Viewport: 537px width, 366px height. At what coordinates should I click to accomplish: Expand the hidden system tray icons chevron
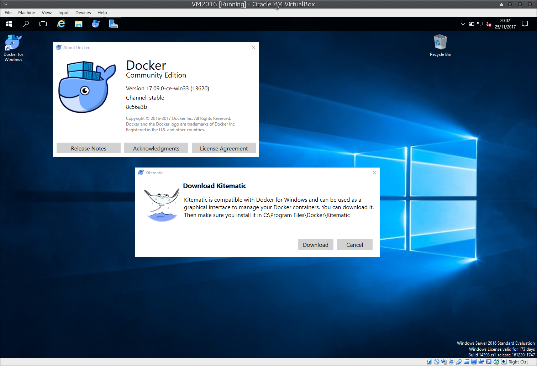pos(463,24)
